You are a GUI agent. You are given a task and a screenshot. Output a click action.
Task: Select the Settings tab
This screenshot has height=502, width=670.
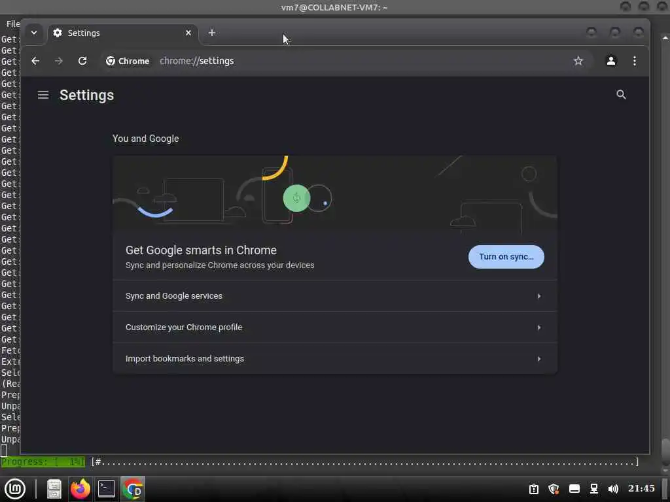pos(122,33)
